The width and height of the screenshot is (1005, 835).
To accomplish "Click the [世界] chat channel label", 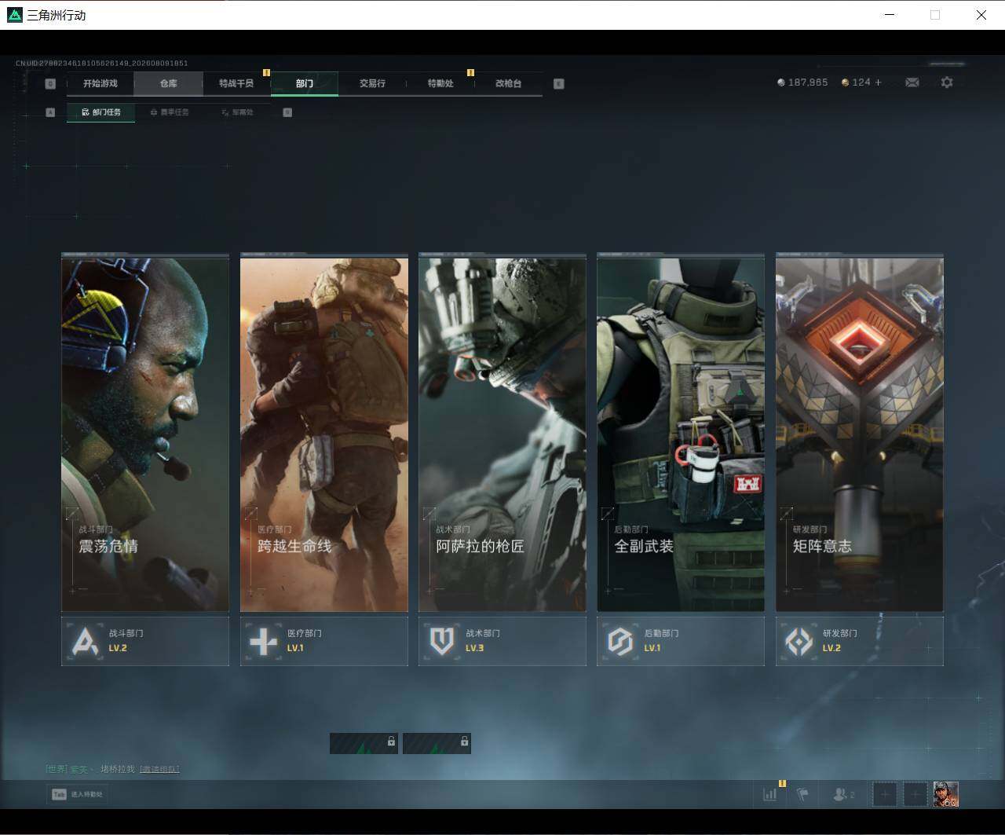I will tap(57, 769).
